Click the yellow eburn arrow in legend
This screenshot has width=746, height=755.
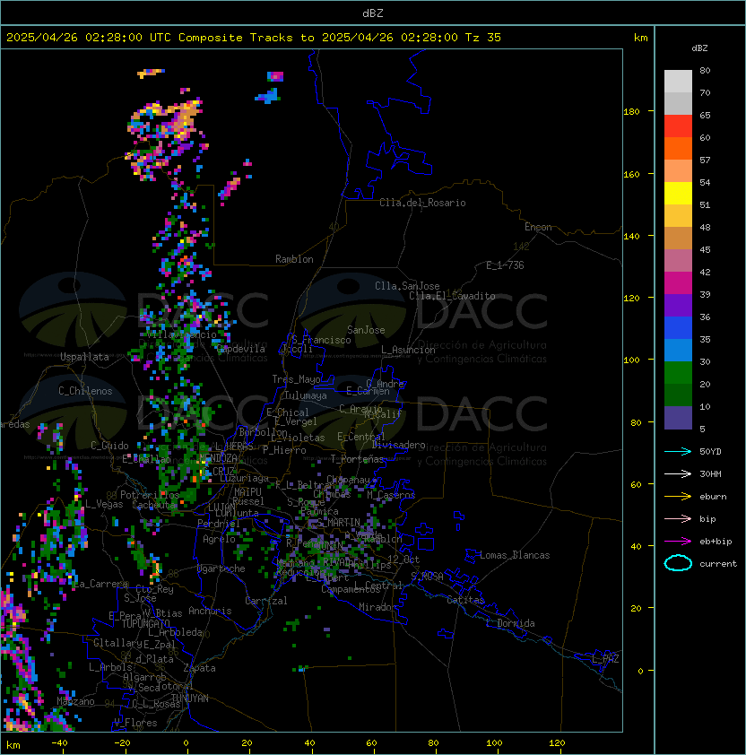678,496
